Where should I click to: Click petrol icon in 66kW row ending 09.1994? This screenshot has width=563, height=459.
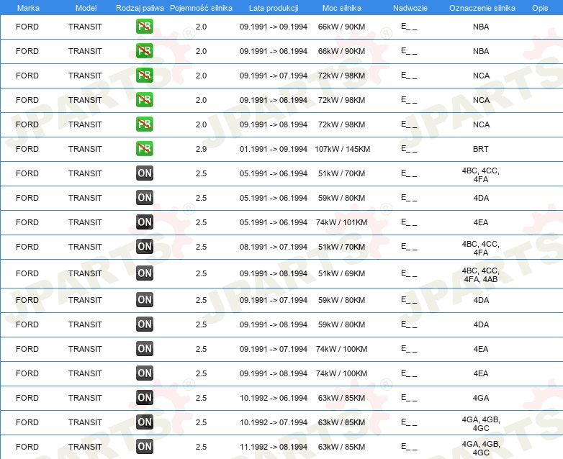click(x=144, y=27)
